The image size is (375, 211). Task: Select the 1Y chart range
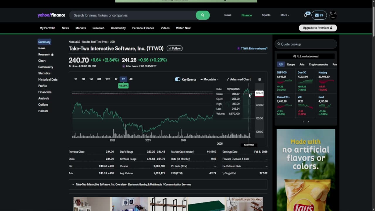pos(116,79)
